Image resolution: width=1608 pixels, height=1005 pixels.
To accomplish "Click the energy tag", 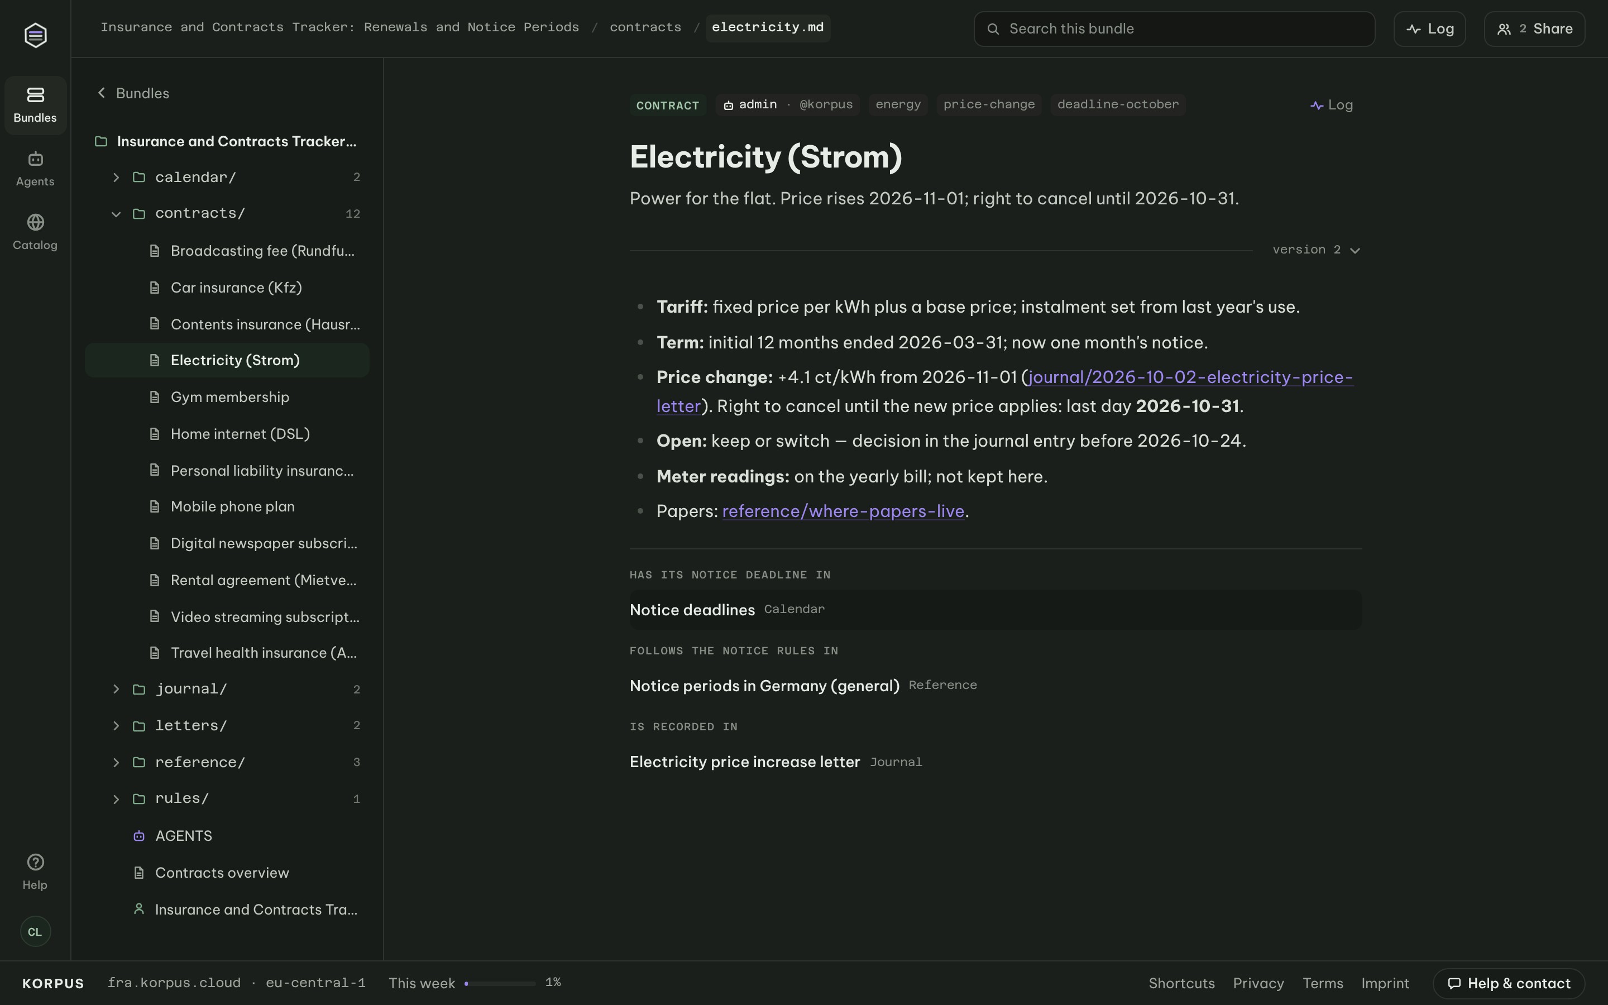I will [x=898, y=104].
